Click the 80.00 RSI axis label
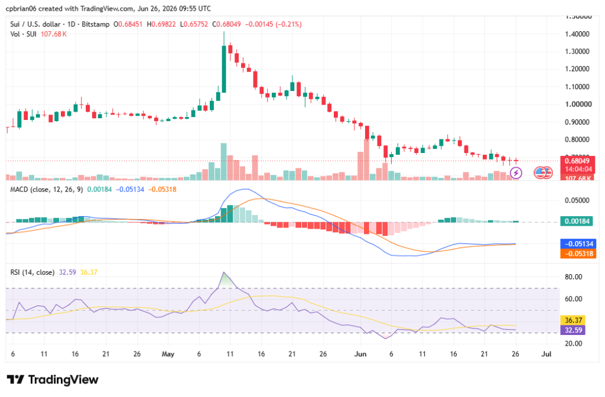The image size is (605, 397). pos(573,277)
